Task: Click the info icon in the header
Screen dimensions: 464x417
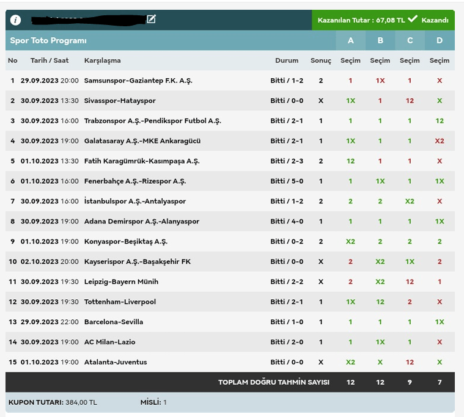Action: [16, 20]
